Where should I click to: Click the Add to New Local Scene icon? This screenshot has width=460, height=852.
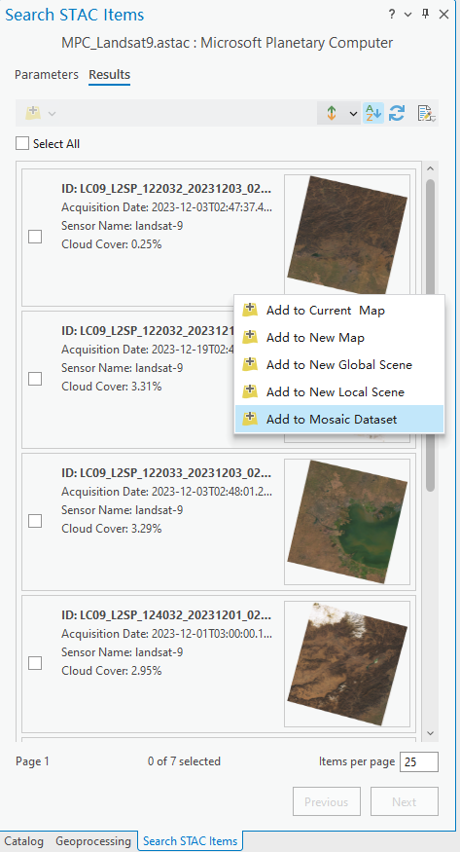point(250,391)
